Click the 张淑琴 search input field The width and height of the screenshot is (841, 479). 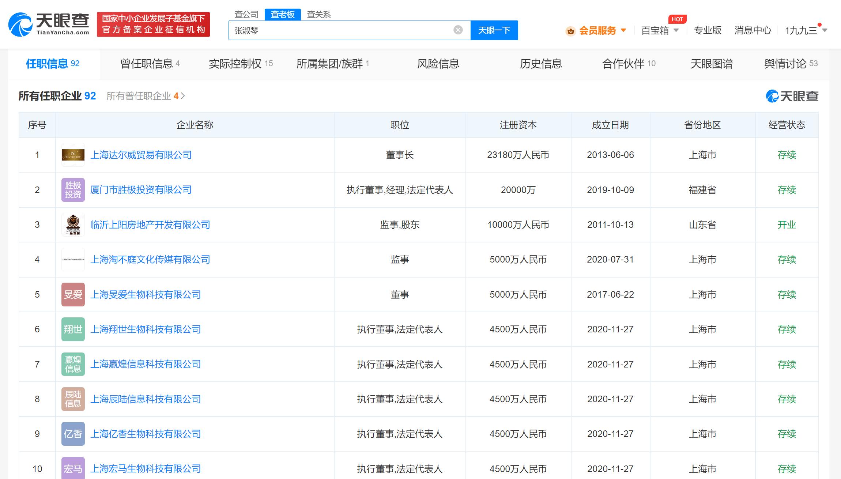click(340, 30)
